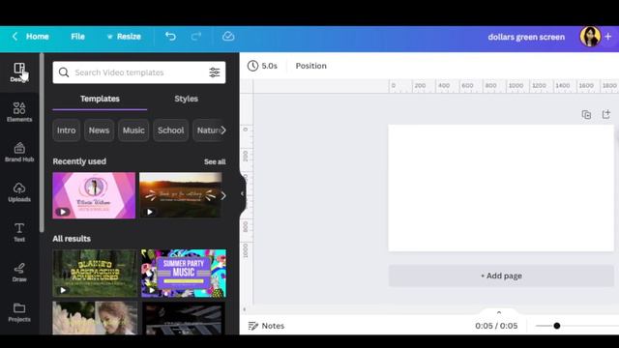The width and height of the screenshot is (619, 348).
Task: Open the user profile avatar
Action: 590,37
